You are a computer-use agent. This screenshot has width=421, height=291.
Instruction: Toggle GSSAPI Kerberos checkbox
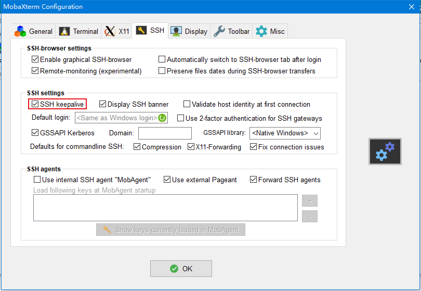[x=35, y=133]
